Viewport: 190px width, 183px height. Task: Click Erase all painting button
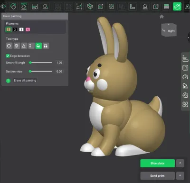[25, 81]
